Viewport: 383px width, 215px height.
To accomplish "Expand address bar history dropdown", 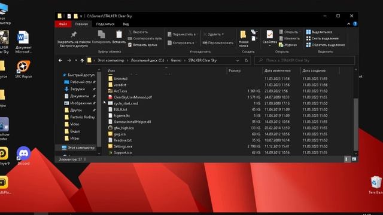I will click(x=238, y=60).
